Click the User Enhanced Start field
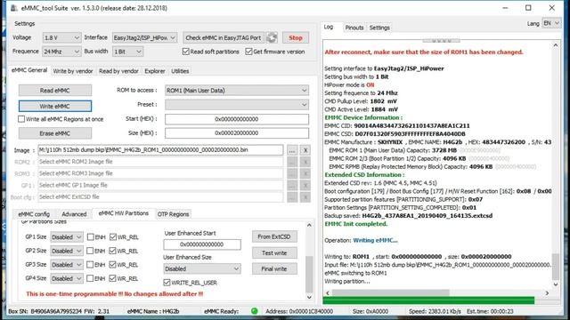Viewport: 570px width, 320px height. coord(202,244)
